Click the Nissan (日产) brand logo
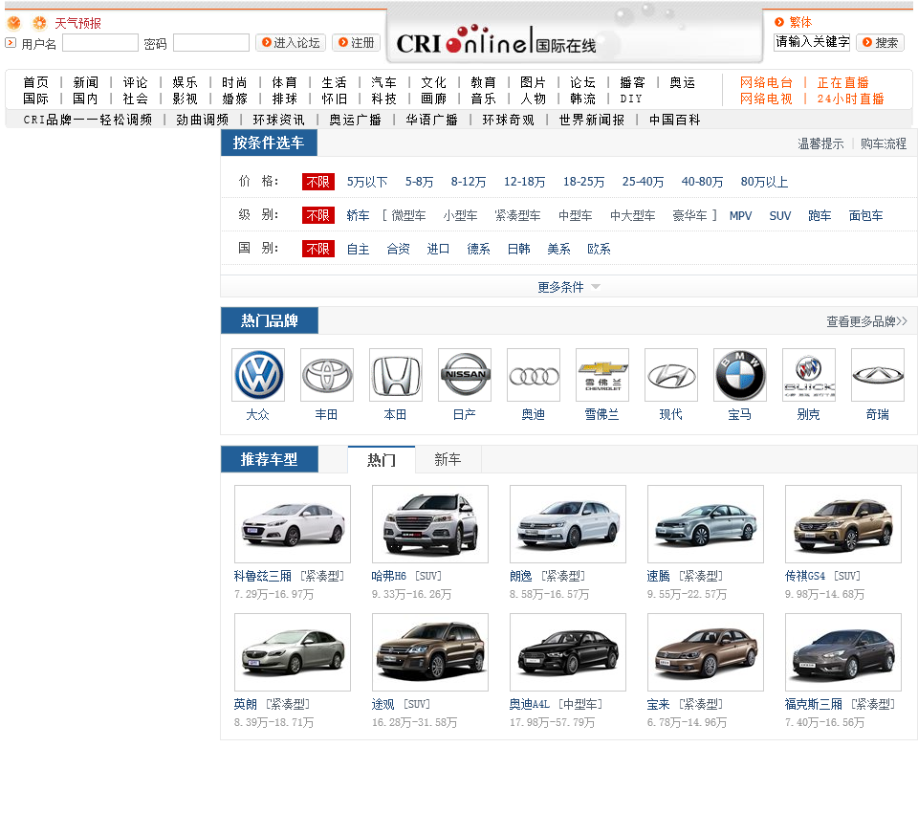Viewport: 918px width, 835px height. [465, 375]
